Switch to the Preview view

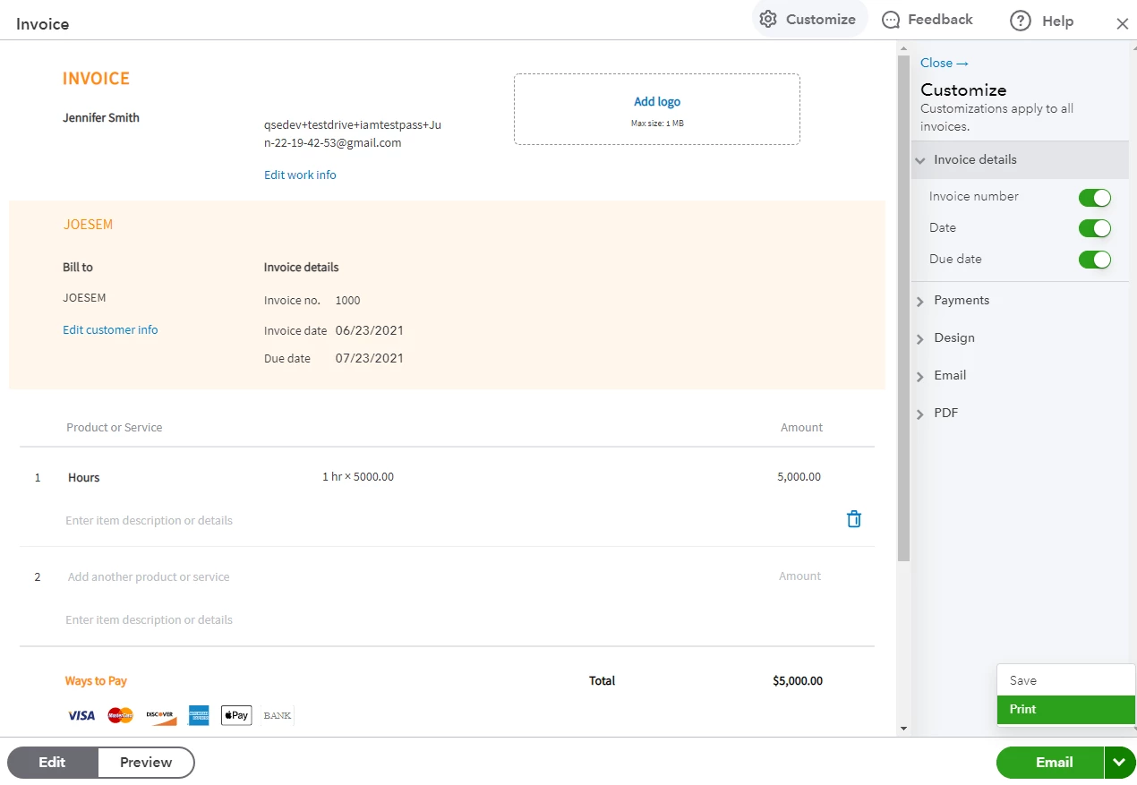146,763
